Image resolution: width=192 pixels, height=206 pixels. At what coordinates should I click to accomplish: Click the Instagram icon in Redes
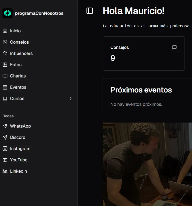[5, 149]
